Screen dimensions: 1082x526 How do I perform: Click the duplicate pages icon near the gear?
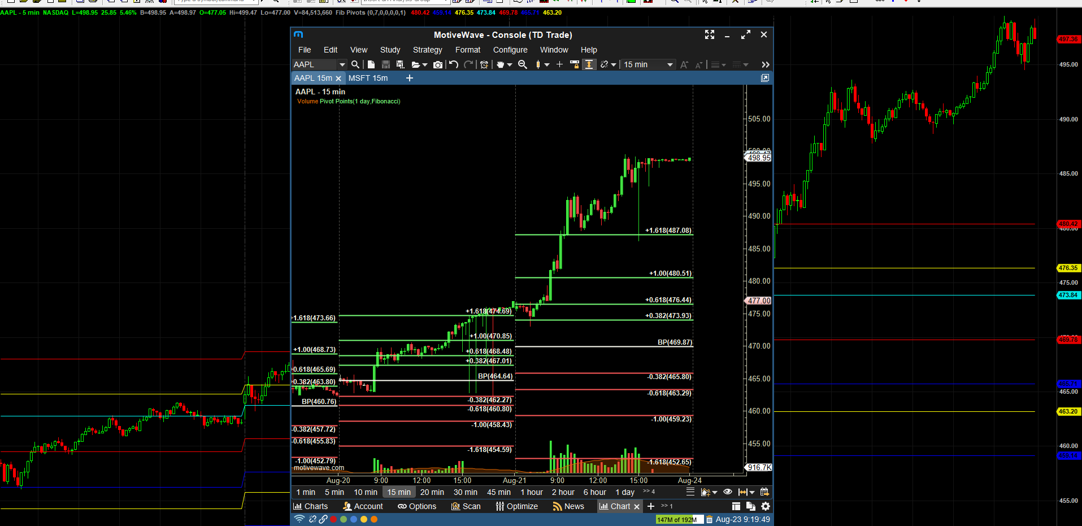coord(751,506)
